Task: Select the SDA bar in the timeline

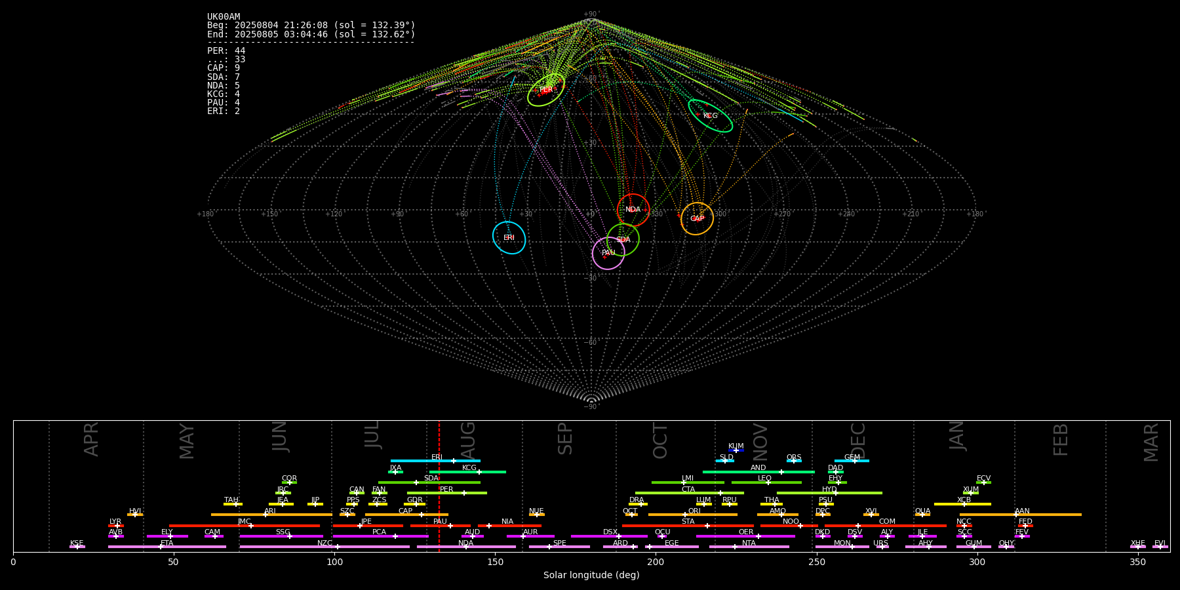Action: [x=429, y=482]
